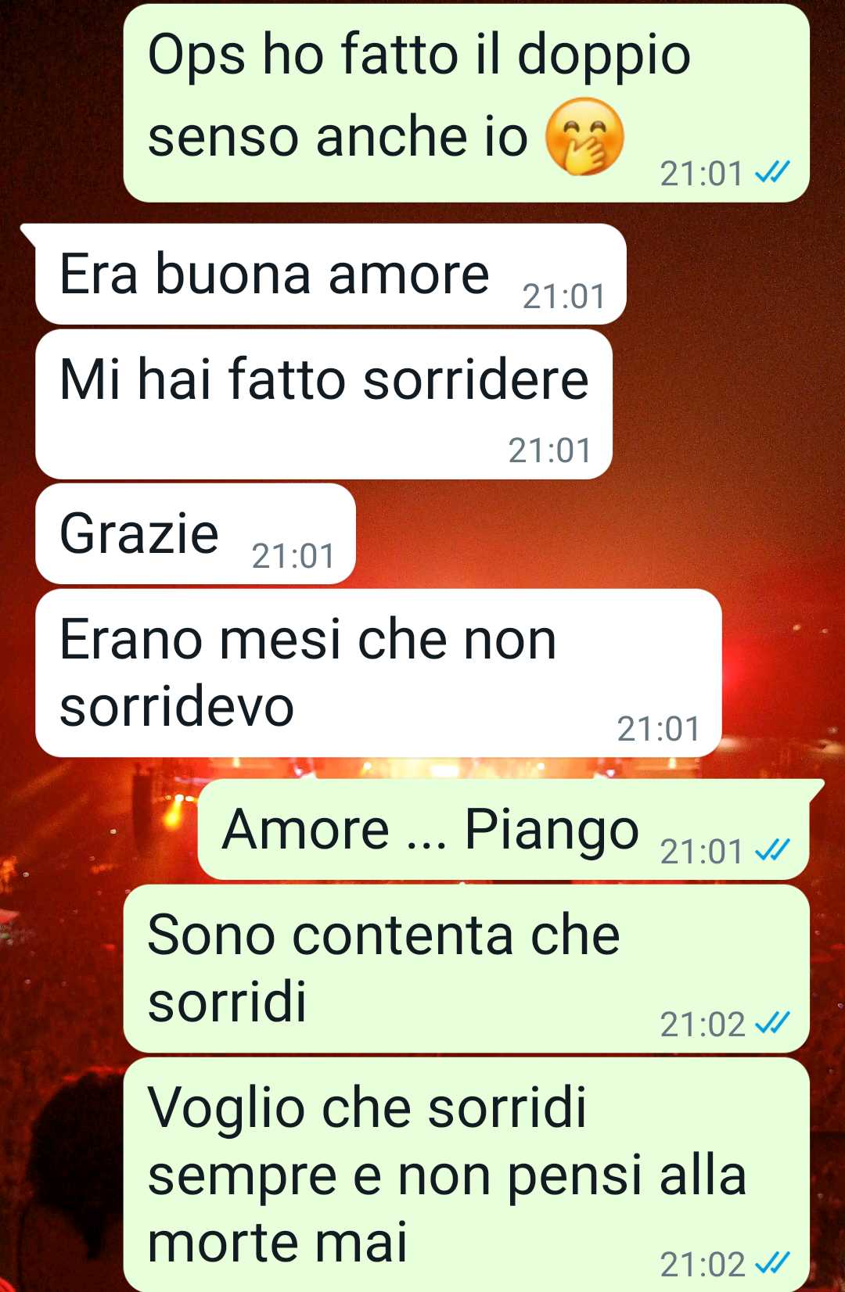Select 'Sono contenta che sorridi' message
The width and height of the screenshot is (845, 1292).
pos(466,968)
